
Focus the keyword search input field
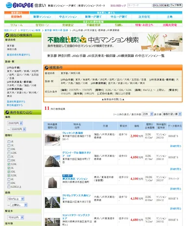coord(140,5)
